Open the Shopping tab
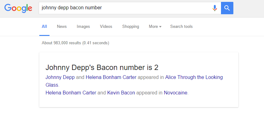The width and height of the screenshot is (264, 113). (x=131, y=27)
